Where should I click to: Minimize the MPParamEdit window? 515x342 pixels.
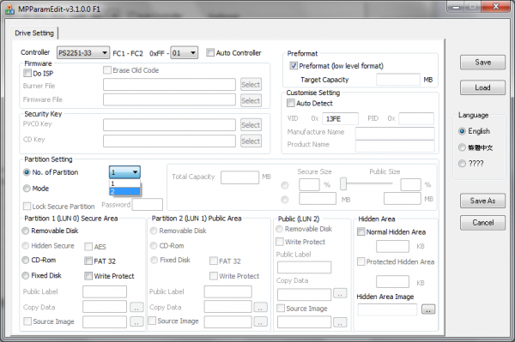(456, 7)
